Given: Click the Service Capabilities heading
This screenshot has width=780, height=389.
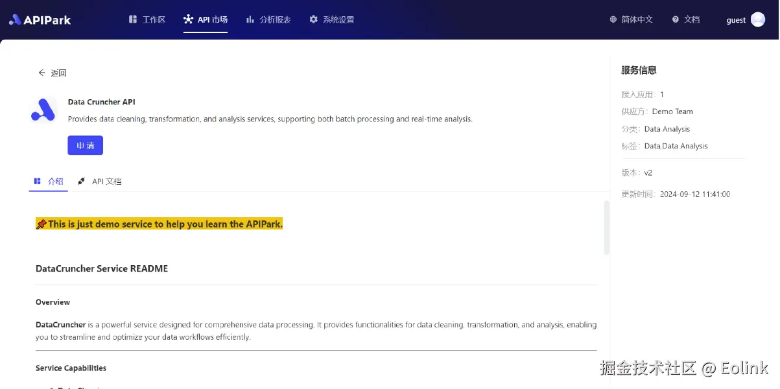Looking at the screenshot, I should click(71, 368).
